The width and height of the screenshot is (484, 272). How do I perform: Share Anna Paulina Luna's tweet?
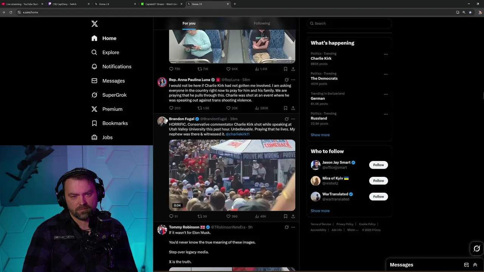[293, 108]
